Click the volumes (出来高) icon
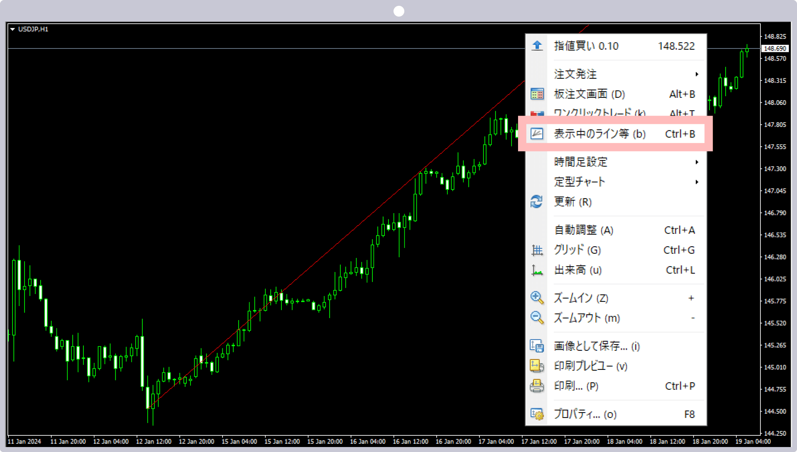 click(x=537, y=270)
